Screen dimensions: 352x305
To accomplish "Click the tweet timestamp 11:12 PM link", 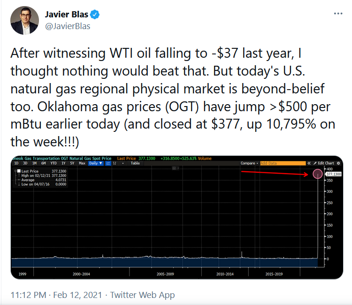I will pos(30,295).
